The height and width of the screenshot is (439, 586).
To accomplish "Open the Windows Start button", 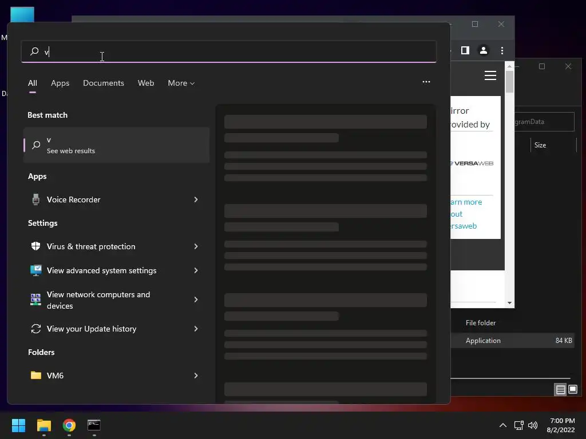I will point(18,425).
